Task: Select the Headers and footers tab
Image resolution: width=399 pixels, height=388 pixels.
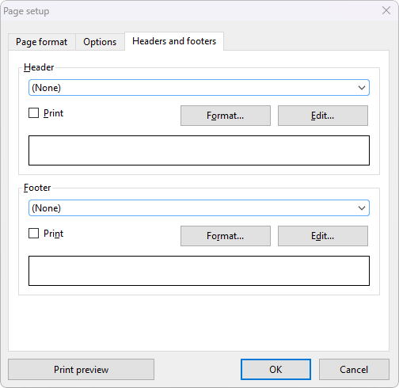Action: pyautogui.click(x=174, y=41)
